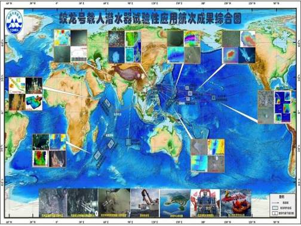Open the red-framed ship deck crew photo
The image size is (301, 226).
pyautogui.click(x=205, y=203)
